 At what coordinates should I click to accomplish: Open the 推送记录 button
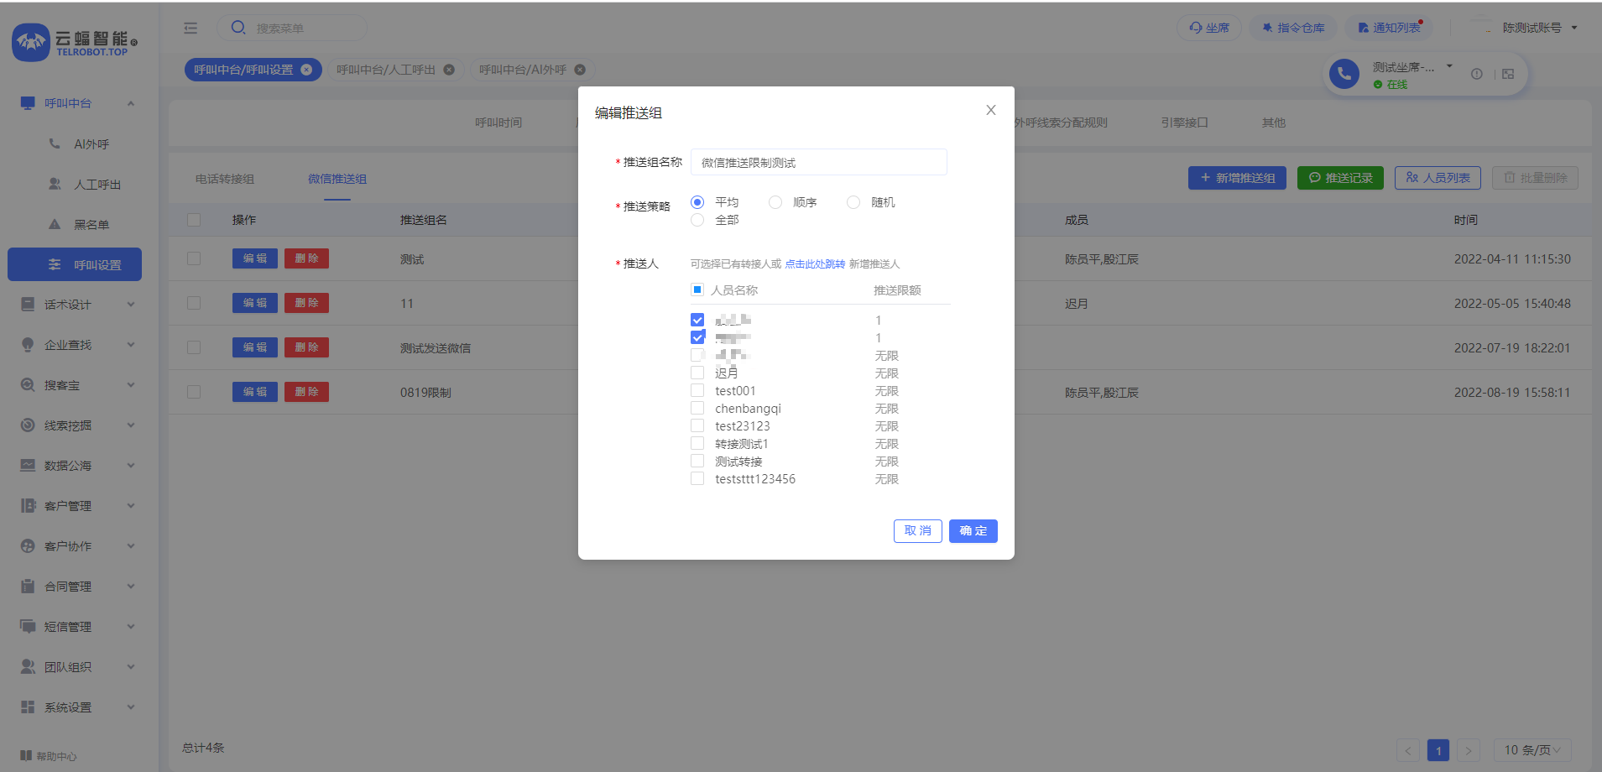pos(1340,178)
